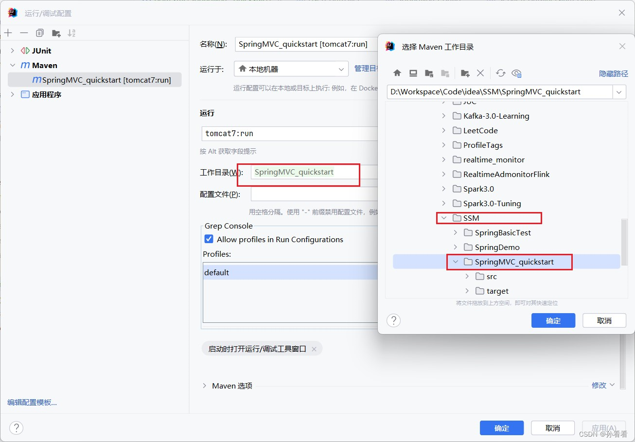Click 确定 in the run configuration window
The width and height of the screenshot is (635, 442).
[502, 428]
